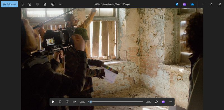Click the video seek slider track
This screenshot has width=224, height=110.
[116, 102]
